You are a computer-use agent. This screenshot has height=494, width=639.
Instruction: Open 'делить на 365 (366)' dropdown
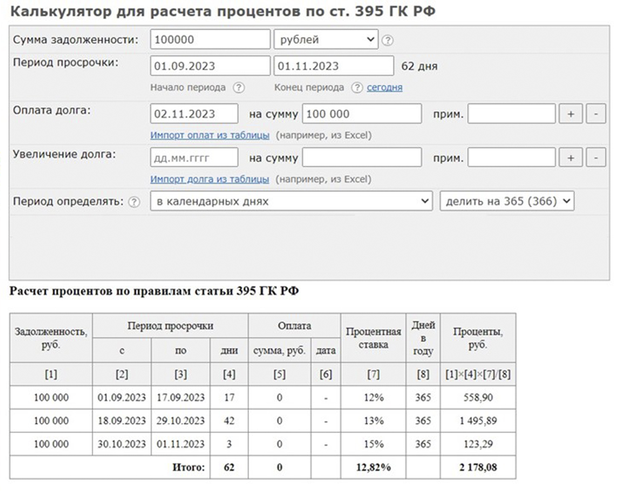coord(507,201)
